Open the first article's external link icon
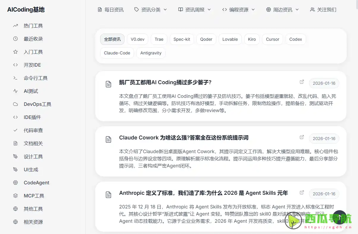Image resolution: width=358 pixels, height=234 pixels. tap(302, 82)
